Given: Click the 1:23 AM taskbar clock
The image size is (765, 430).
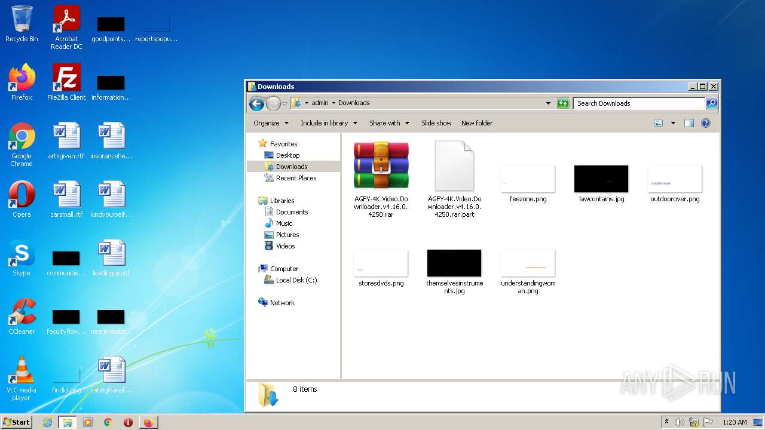Looking at the screenshot, I should [x=735, y=422].
